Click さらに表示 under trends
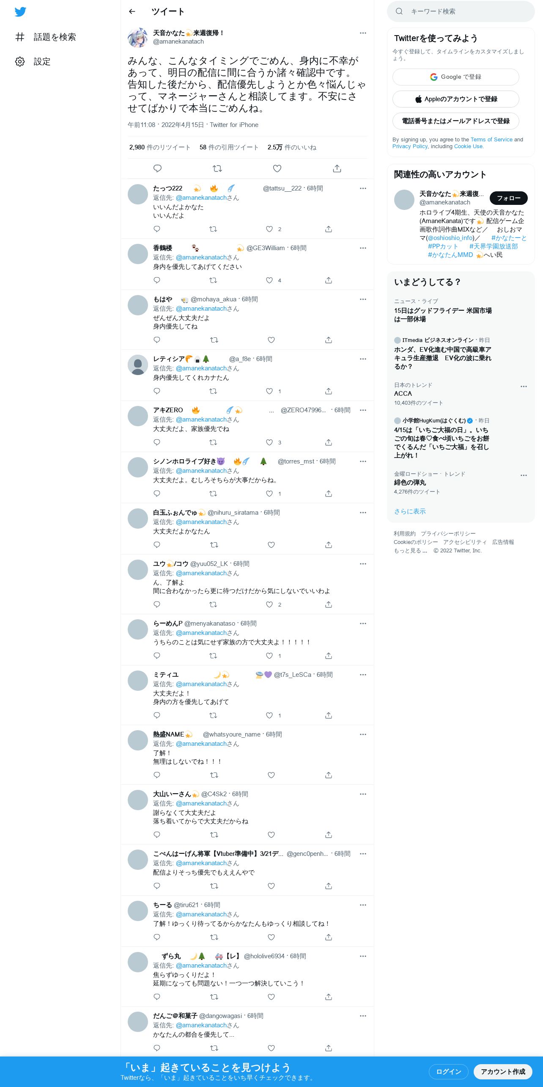The image size is (543, 1087). point(410,511)
